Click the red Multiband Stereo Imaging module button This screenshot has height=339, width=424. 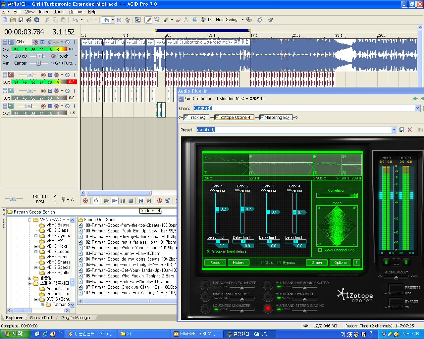pos(268,308)
